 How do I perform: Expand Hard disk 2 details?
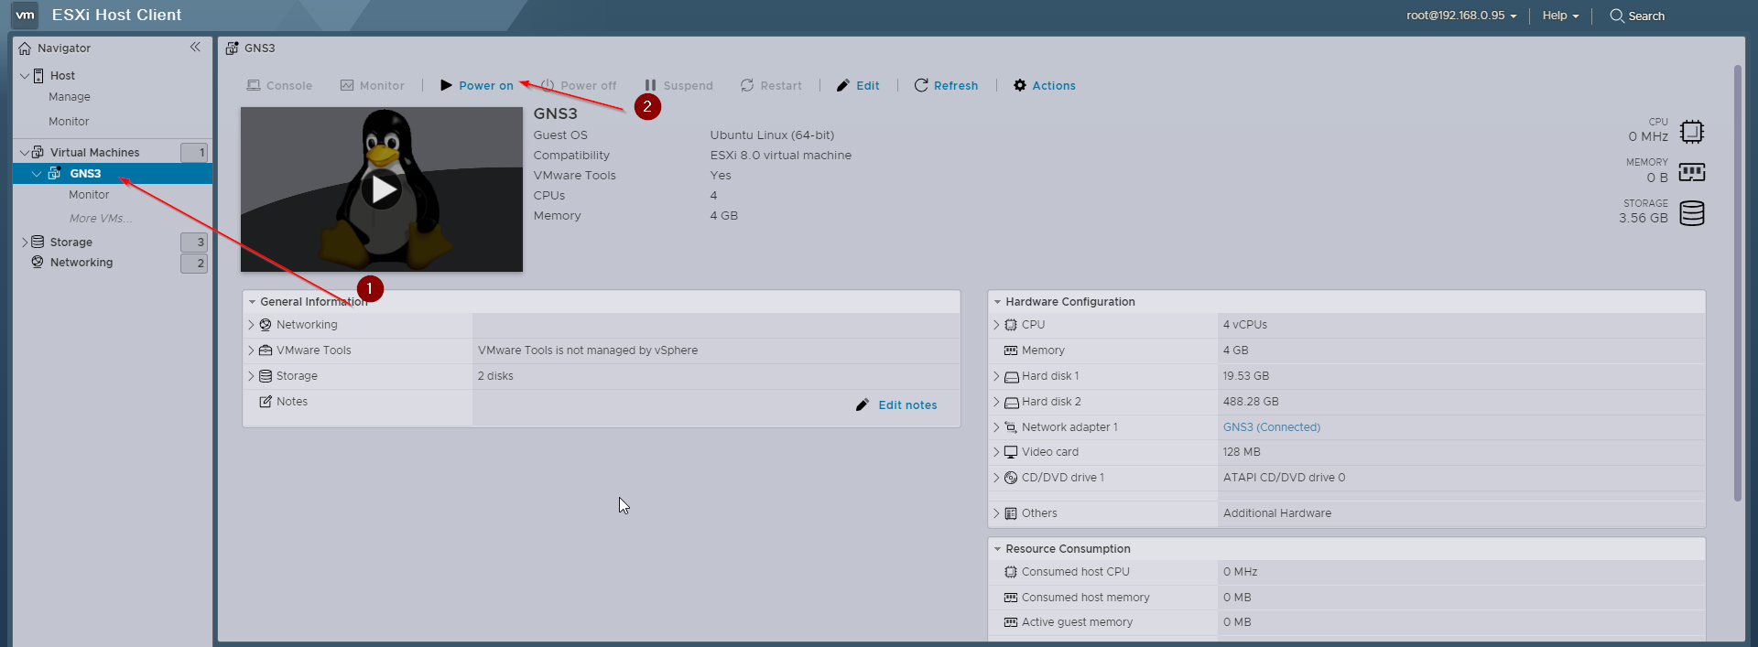point(996,402)
